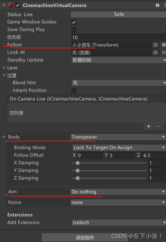Screen dimensions: 166x242
Task: Open Binding Mode dropdown
Action: coord(119,148)
